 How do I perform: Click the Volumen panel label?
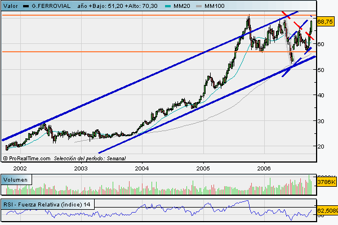pos(16,180)
